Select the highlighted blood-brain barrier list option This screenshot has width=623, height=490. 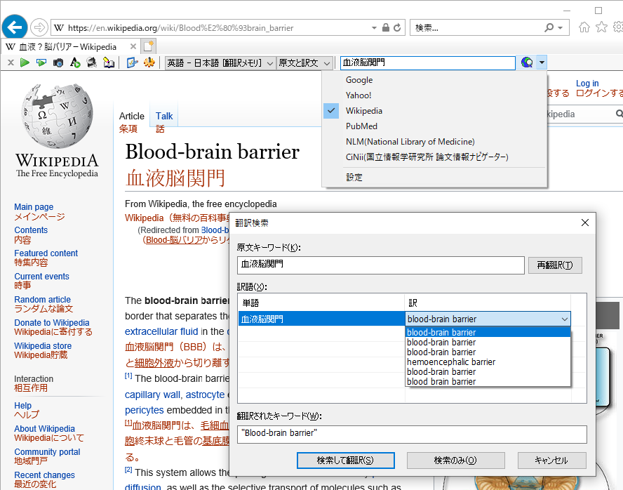point(488,332)
